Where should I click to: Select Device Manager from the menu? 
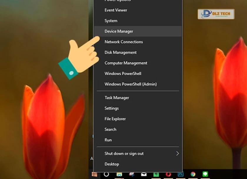(119, 31)
